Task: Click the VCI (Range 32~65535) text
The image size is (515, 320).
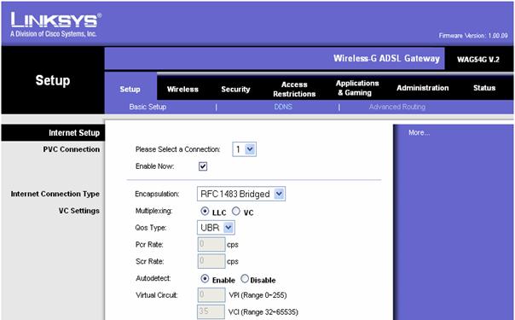Action: click(x=263, y=311)
